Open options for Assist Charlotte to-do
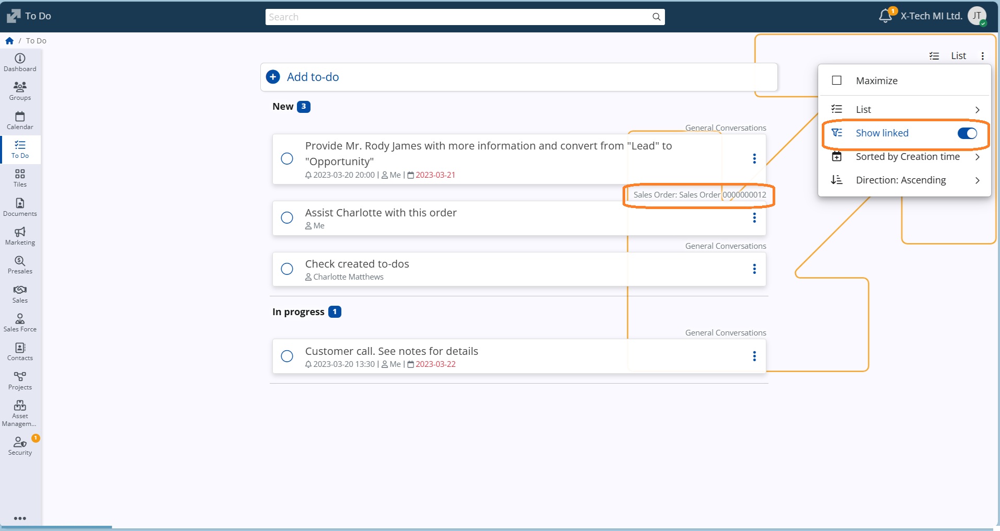 pyautogui.click(x=754, y=217)
